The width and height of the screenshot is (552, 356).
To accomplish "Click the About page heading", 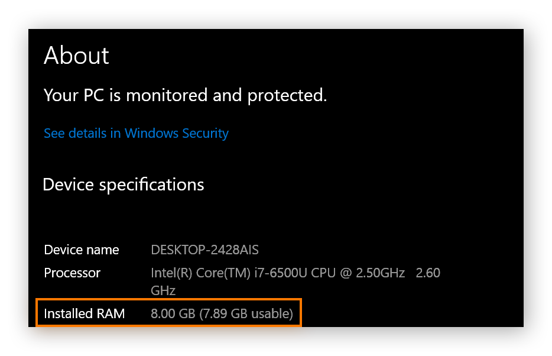I will (x=76, y=56).
